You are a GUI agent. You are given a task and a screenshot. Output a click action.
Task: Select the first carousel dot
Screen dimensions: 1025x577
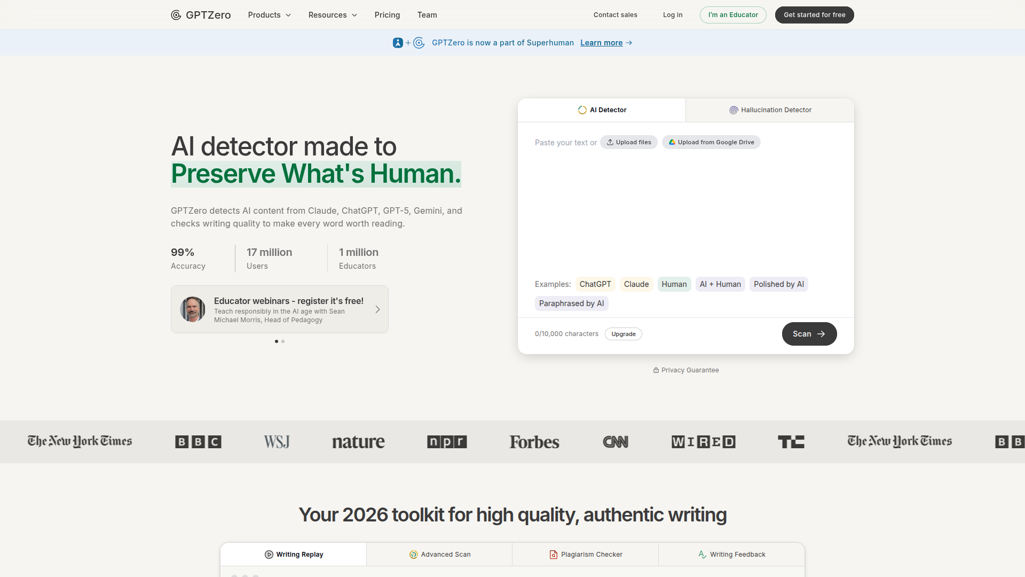point(277,341)
